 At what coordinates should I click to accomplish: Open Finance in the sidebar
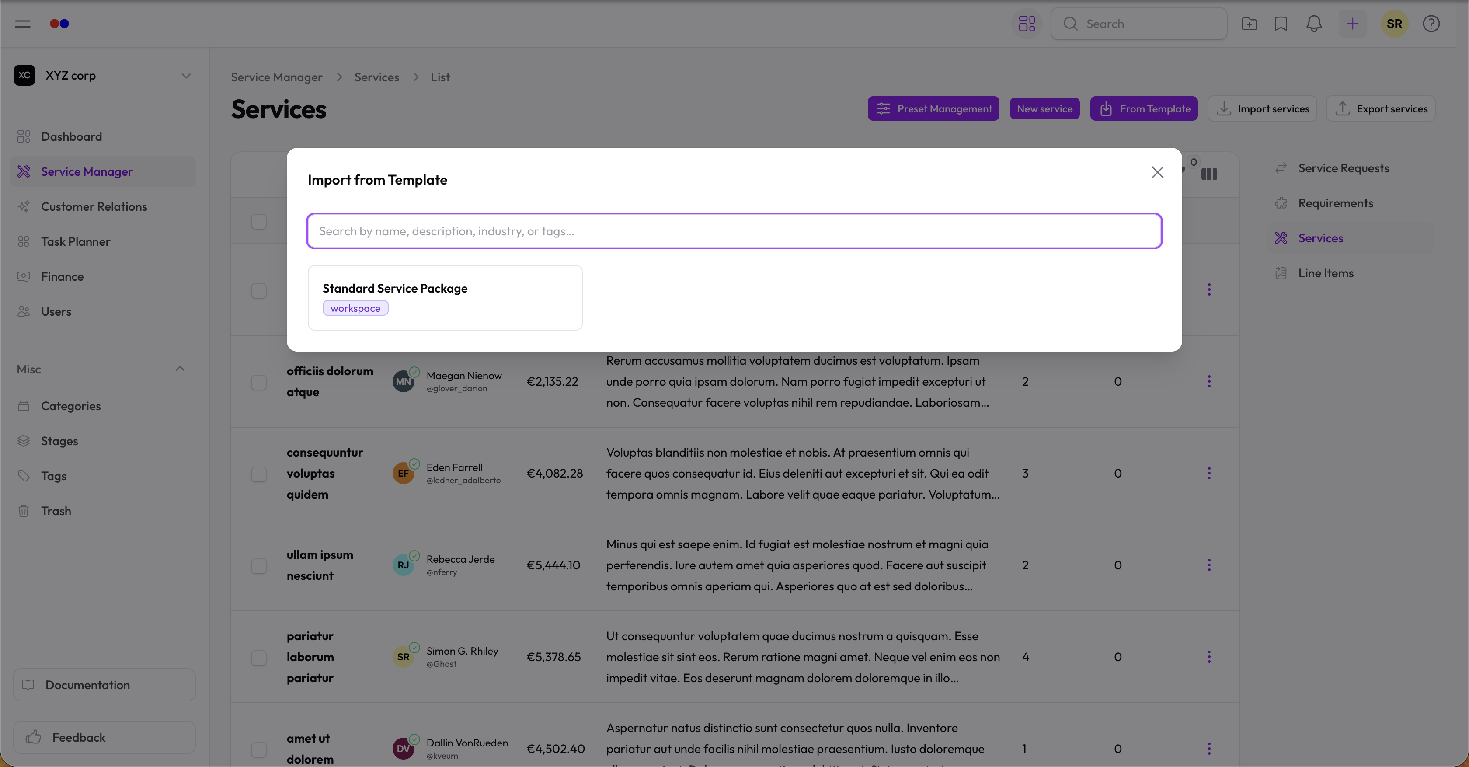point(103,276)
